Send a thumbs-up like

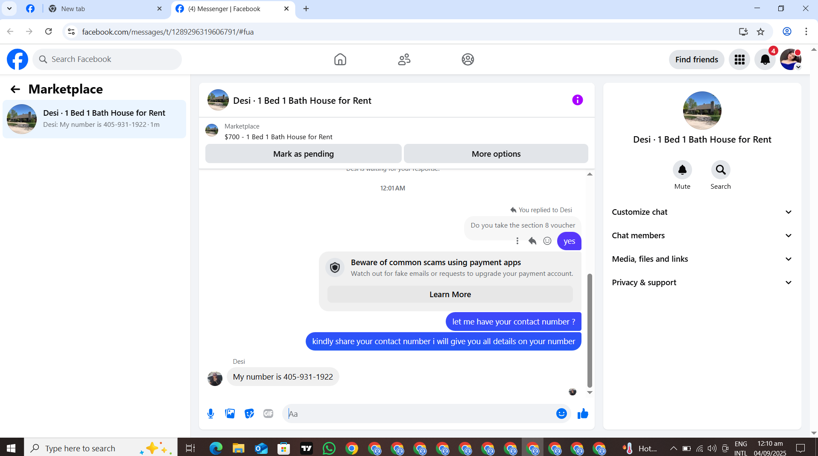(583, 414)
